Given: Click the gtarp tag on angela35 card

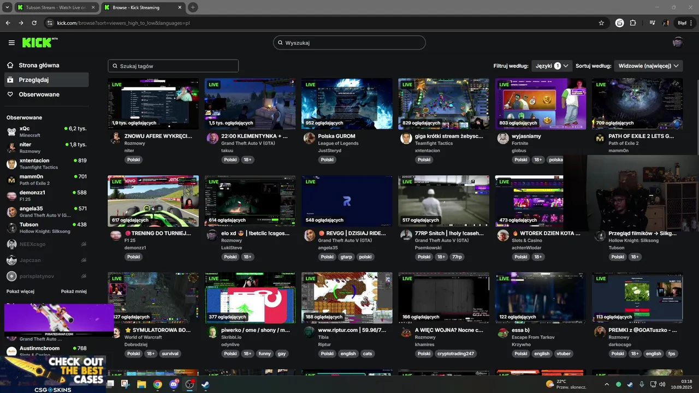Looking at the screenshot, I should [x=346, y=257].
